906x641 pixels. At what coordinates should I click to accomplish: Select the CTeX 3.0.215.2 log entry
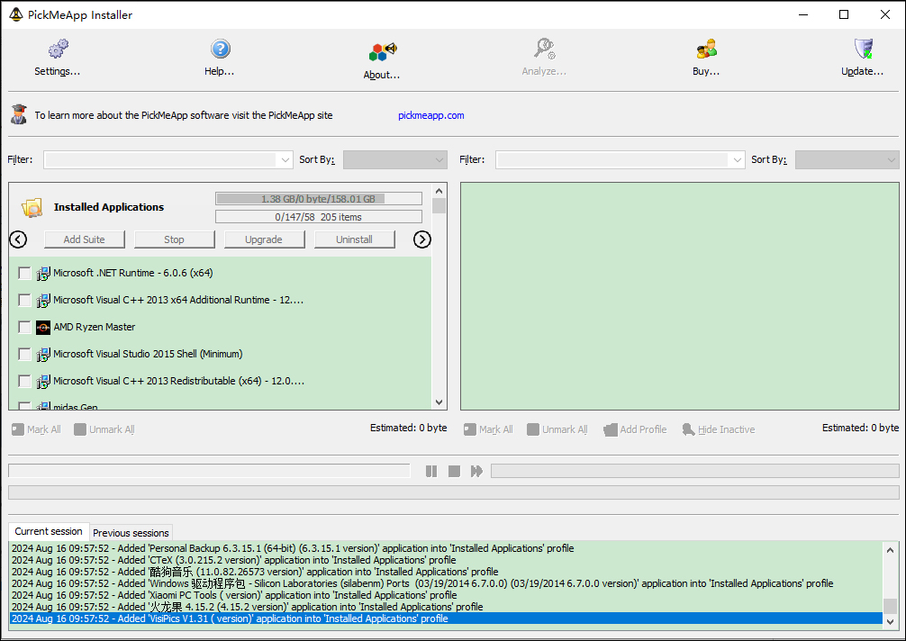446,560
